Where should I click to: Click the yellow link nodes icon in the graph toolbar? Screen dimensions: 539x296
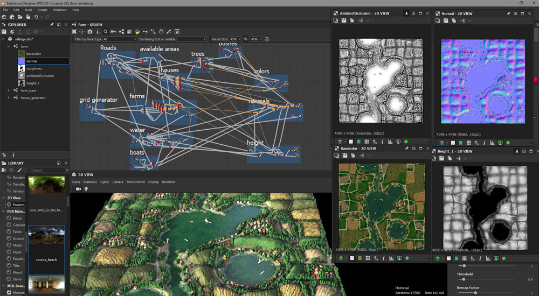coord(145,32)
